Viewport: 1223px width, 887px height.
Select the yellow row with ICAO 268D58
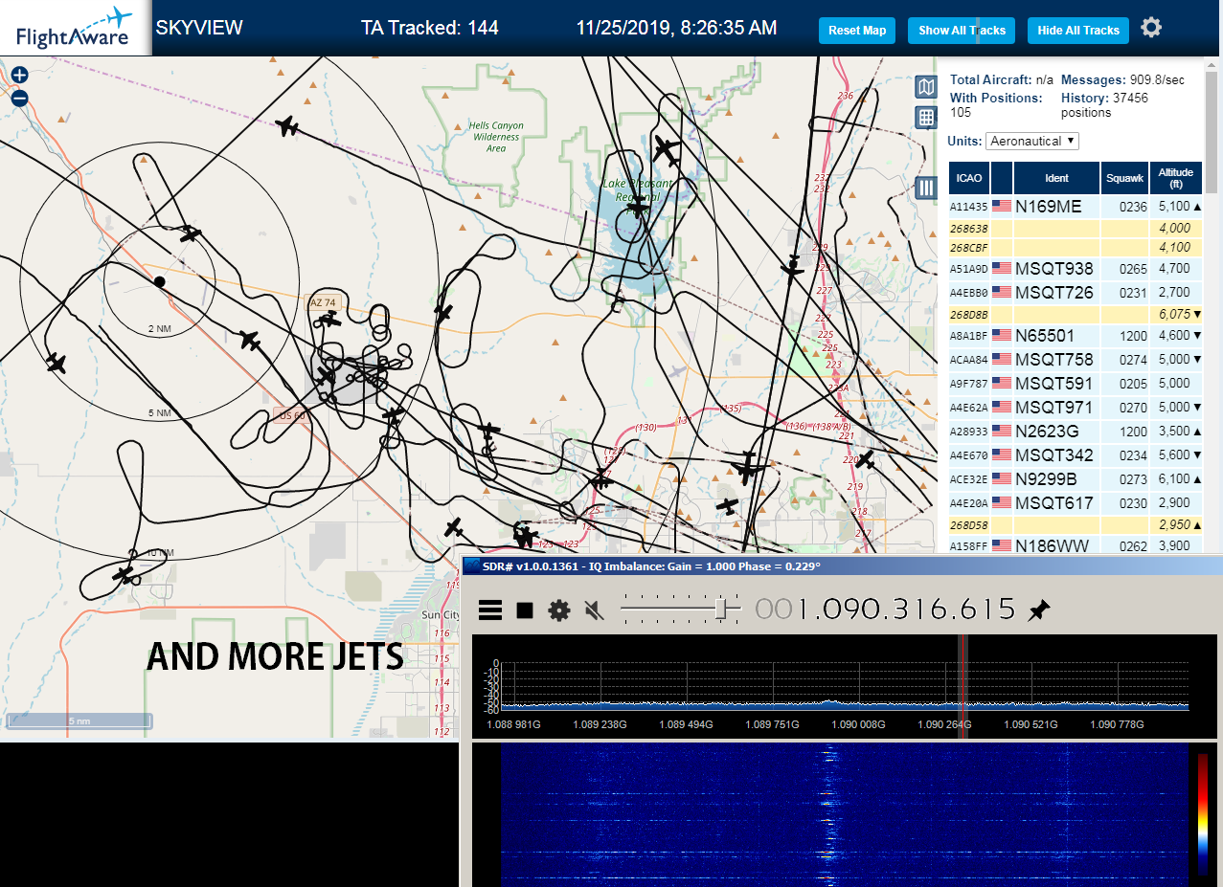click(1076, 525)
